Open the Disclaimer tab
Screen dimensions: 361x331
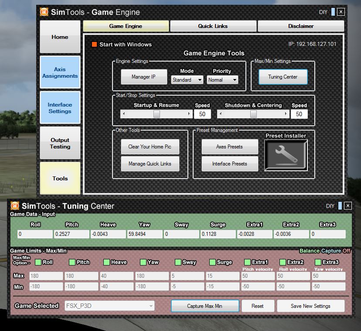coord(301,26)
